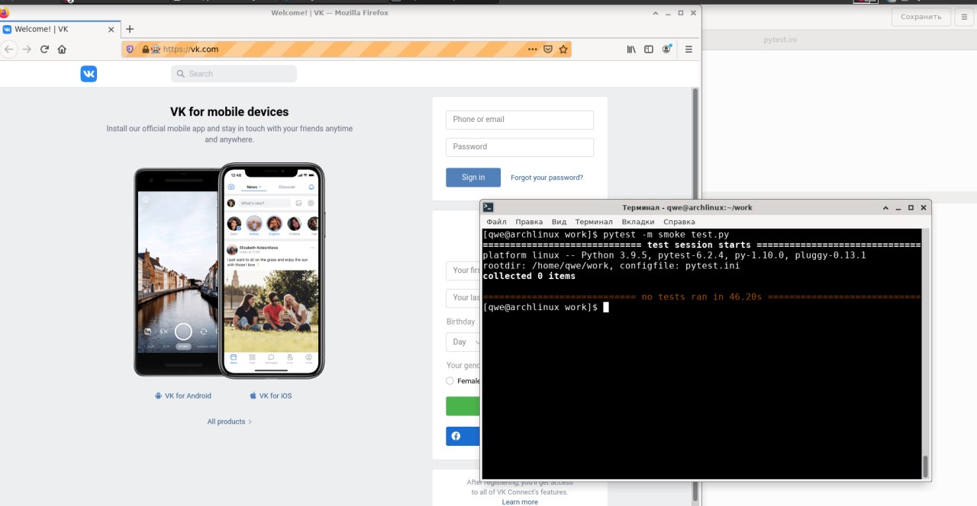Open the Справка menu in the terminal
The image size is (977, 506).
679,222
